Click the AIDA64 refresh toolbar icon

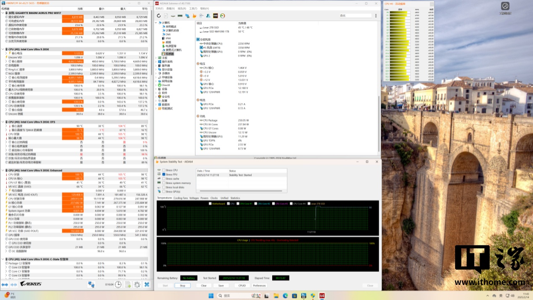point(159,16)
